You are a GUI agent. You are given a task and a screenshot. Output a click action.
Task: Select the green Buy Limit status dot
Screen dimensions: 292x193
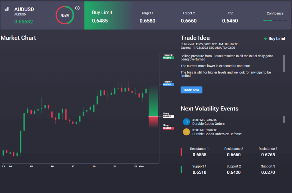coord(265,38)
